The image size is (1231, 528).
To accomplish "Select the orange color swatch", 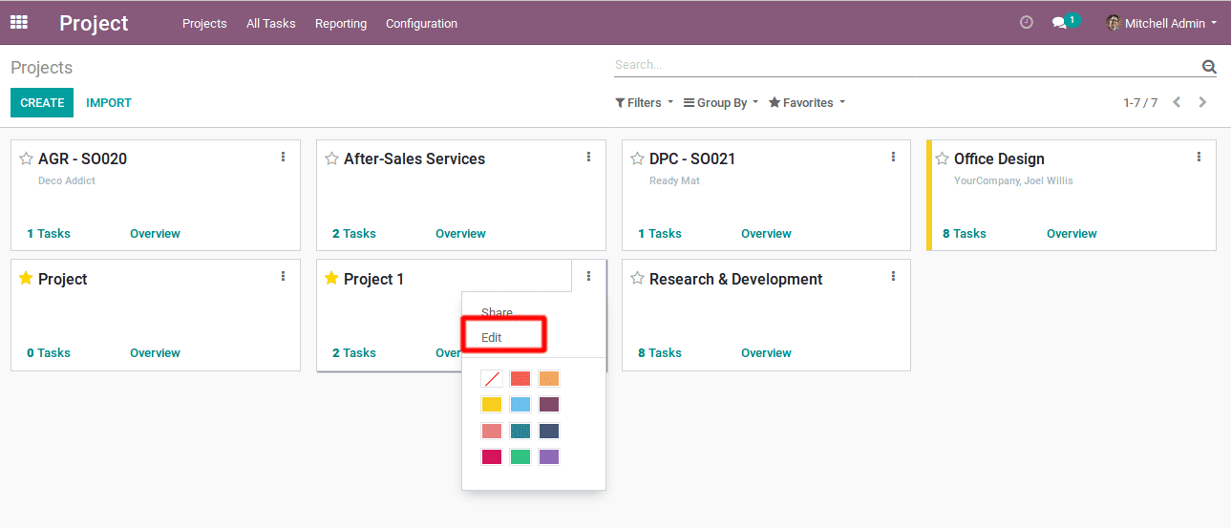I will [x=549, y=379].
